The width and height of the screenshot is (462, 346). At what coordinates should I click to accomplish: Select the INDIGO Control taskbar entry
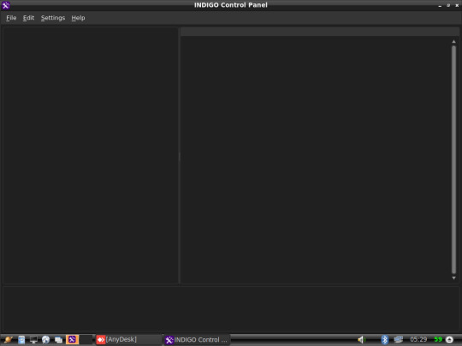197,340
